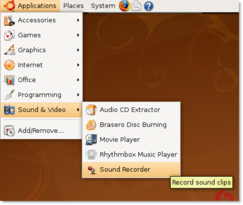Expand the Accessories submenu arrow
The height and width of the screenshot is (205, 243).
78,20
